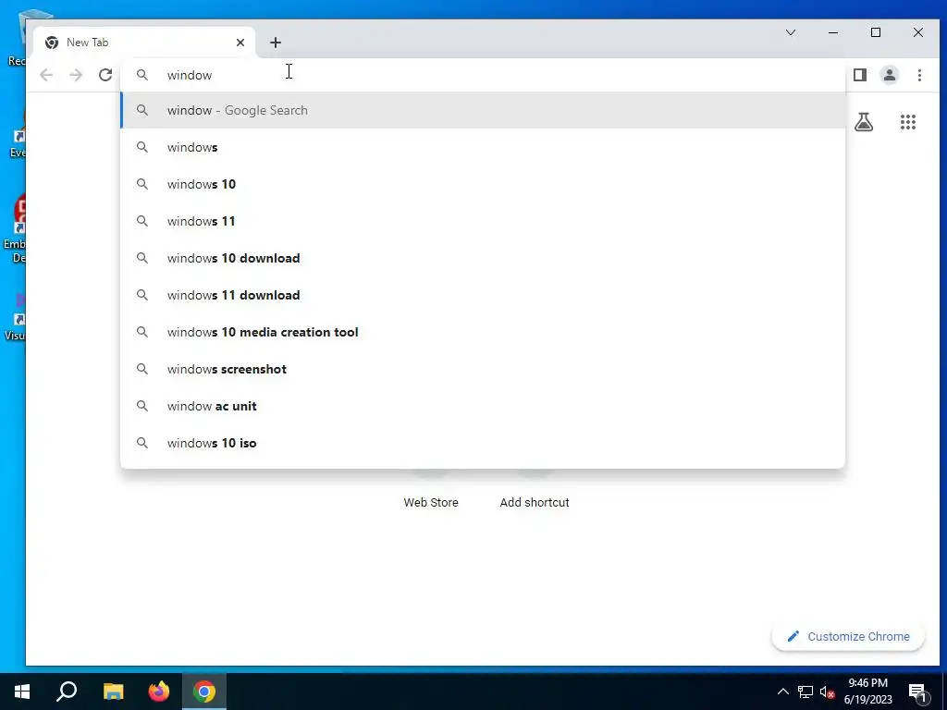Reload the current page

click(105, 75)
